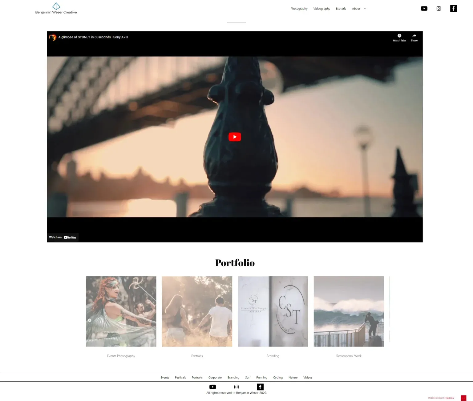Screen dimensions: 473x401
Task: Open the Events Photography portfolio thumbnail
Action: (x=121, y=311)
